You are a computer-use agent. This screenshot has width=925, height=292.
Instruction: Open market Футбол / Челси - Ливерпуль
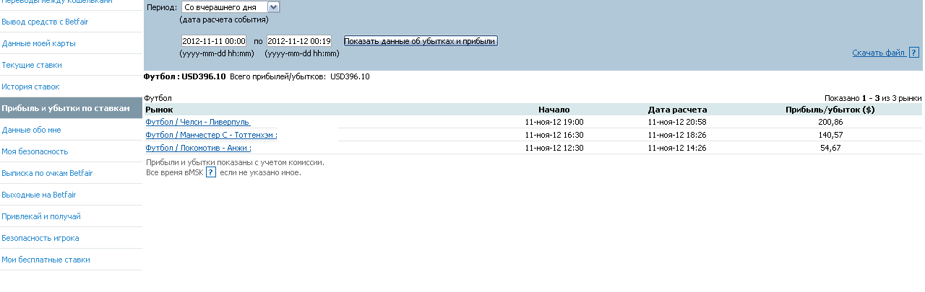(x=198, y=122)
